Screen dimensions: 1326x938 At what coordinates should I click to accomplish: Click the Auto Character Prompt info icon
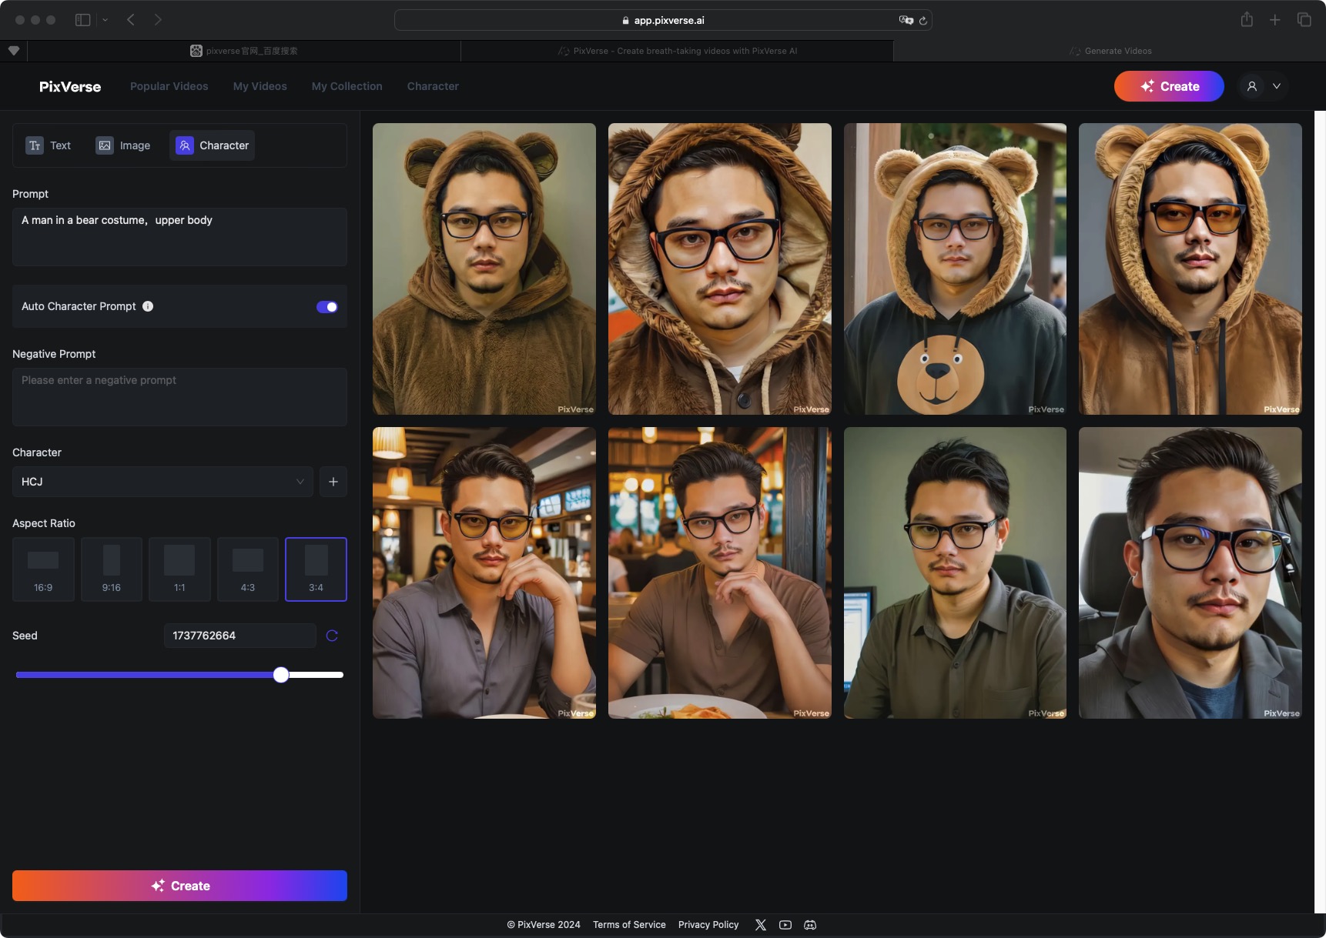pos(148,306)
